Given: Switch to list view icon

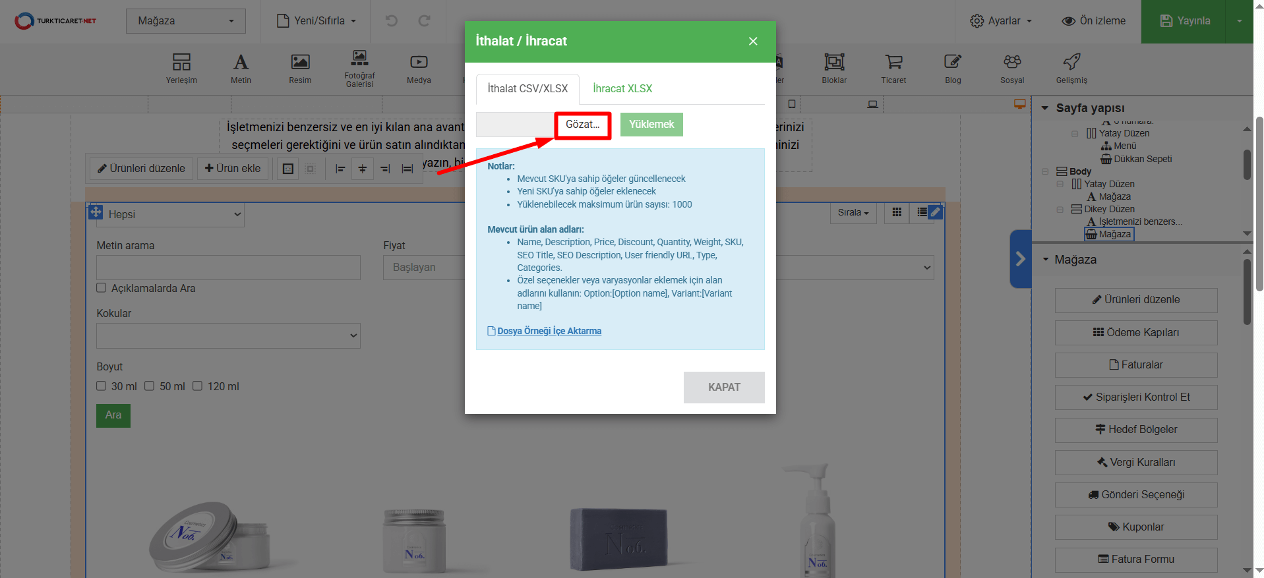Looking at the screenshot, I should (922, 212).
